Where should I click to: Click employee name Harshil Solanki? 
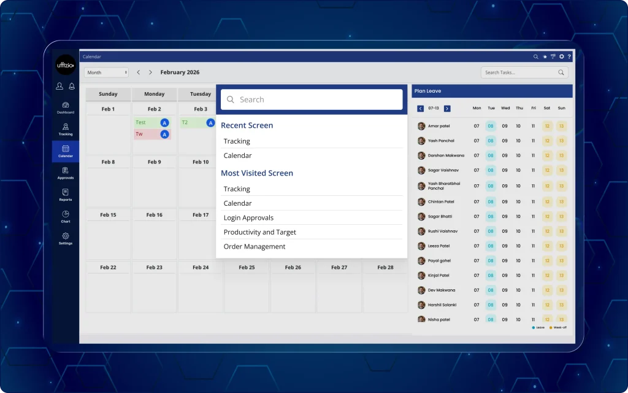442,305
